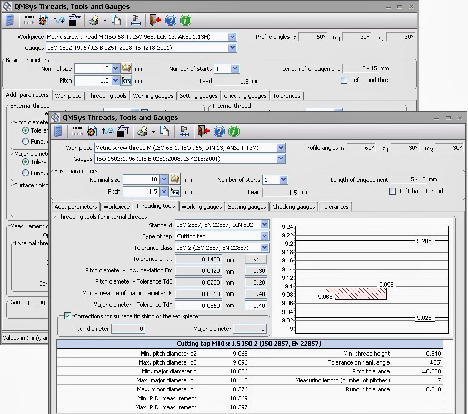468x414 pixels.
Task: Click the exit door icon in front window
Action: tap(204, 131)
